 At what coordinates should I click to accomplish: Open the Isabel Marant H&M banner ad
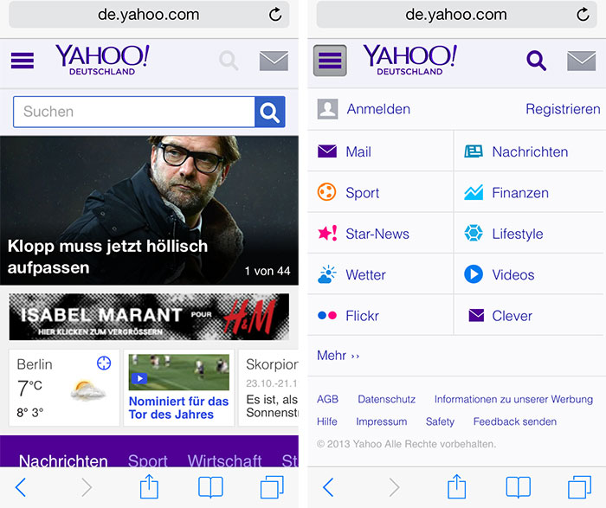[x=149, y=317]
